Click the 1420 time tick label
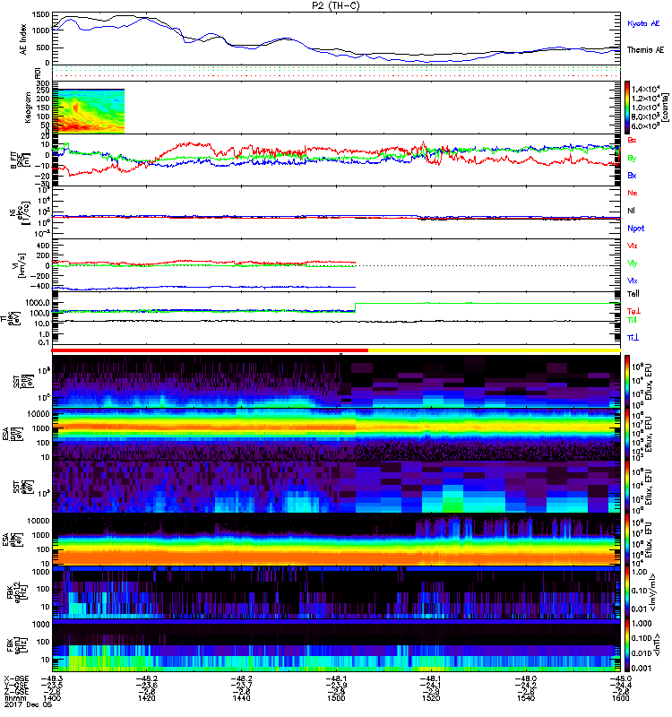This screenshot has height=717, width=672. (x=147, y=698)
